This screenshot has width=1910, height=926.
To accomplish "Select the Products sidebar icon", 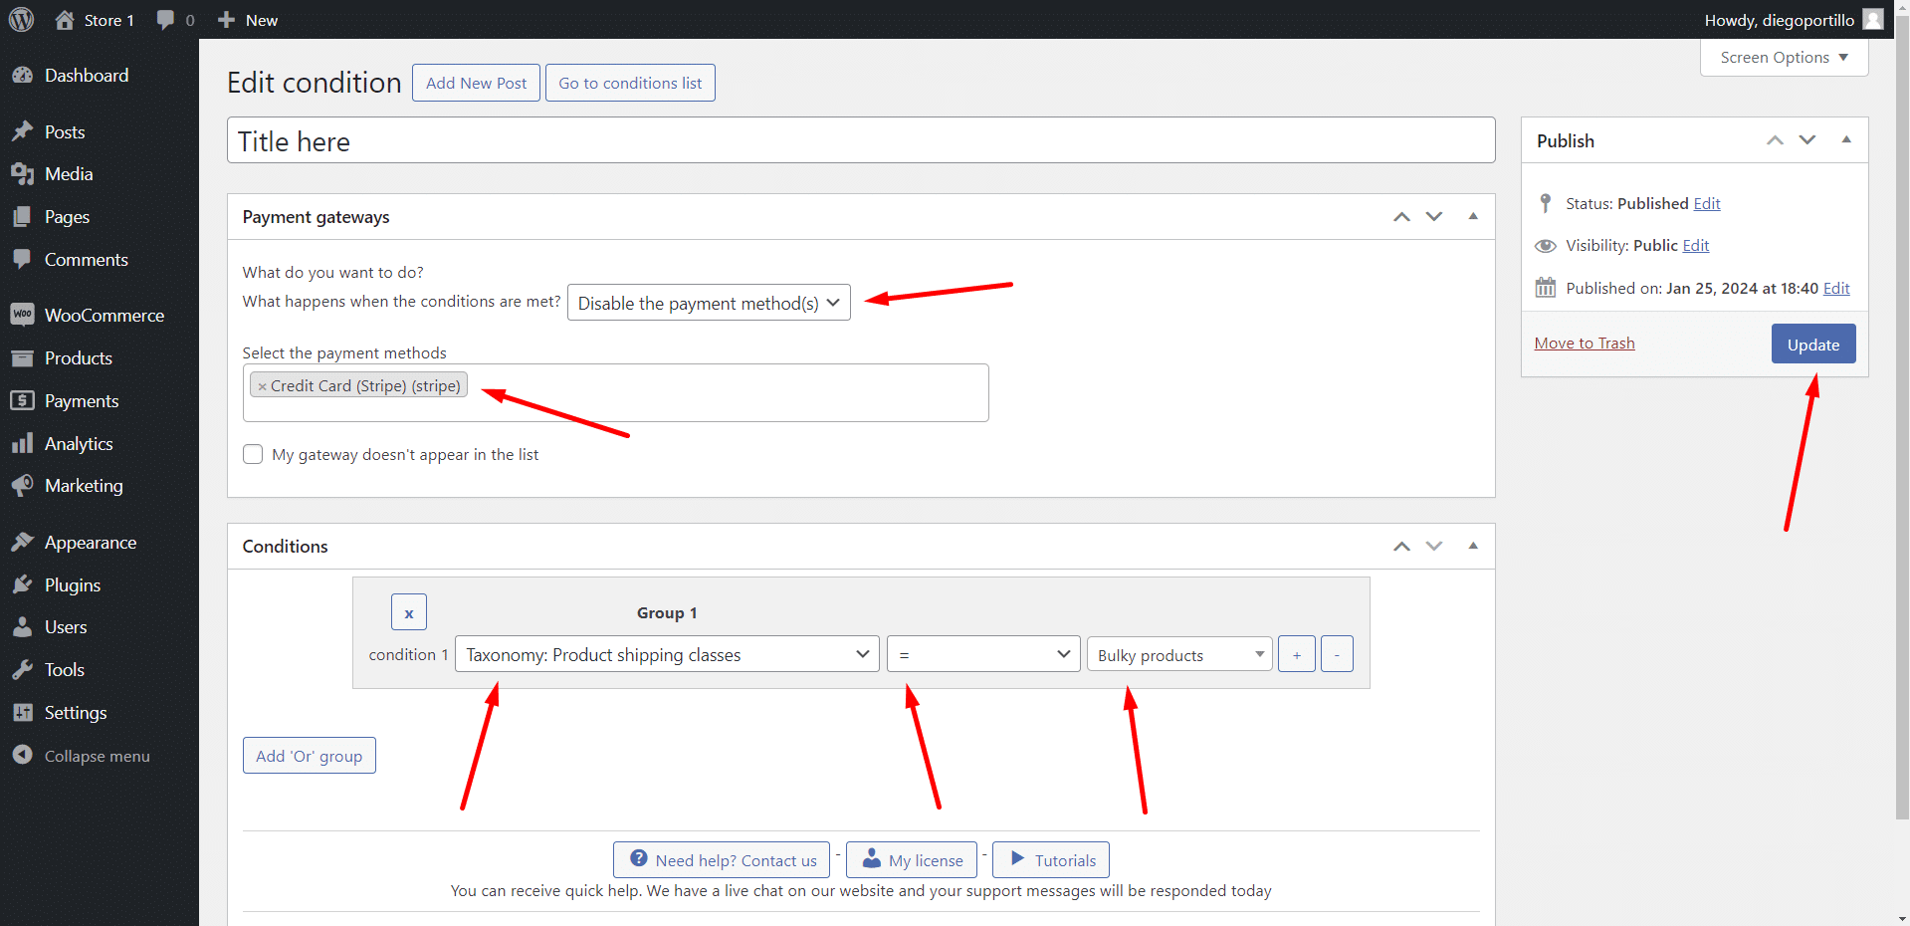I will point(24,357).
